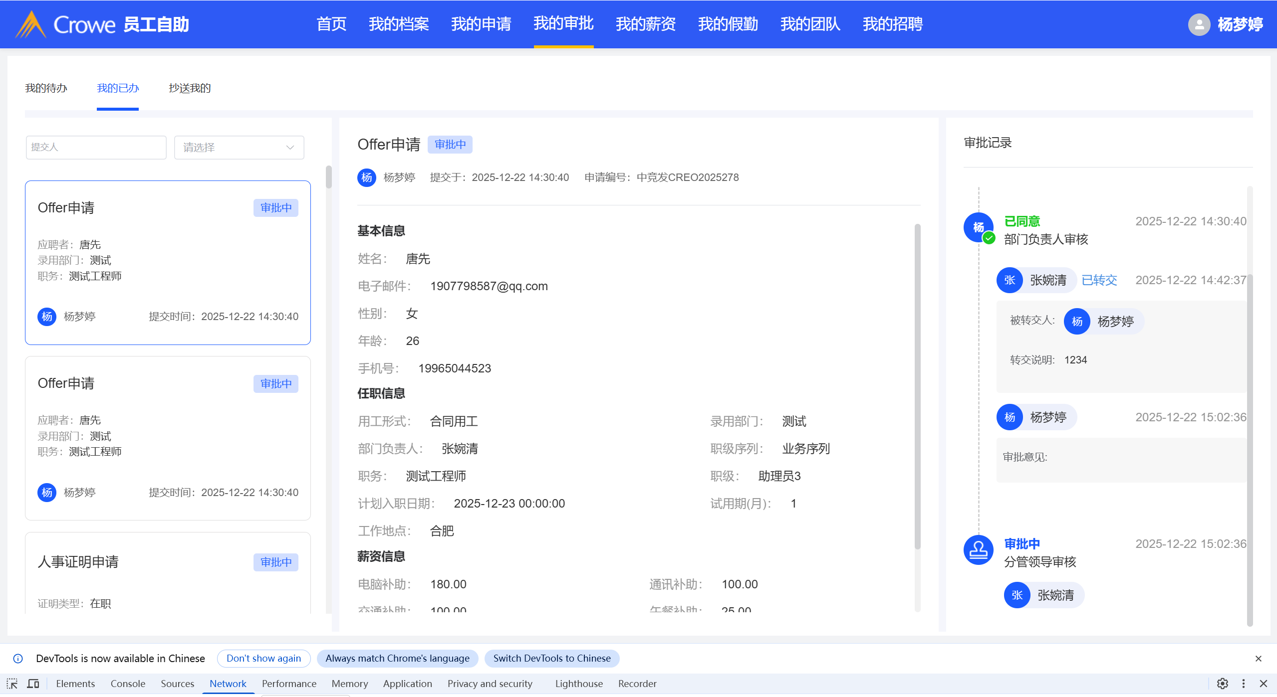Click the green-checked 杨 avatar in 审批记录
This screenshot has width=1277, height=697.
(978, 227)
